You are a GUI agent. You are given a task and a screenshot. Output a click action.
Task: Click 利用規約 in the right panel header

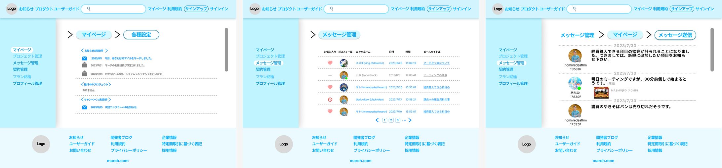click(660, 9)
